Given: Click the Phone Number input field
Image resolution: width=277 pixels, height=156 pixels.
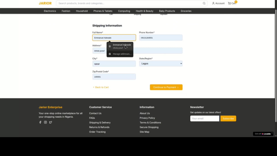Looking at the screenshot, I should [161, 38].
